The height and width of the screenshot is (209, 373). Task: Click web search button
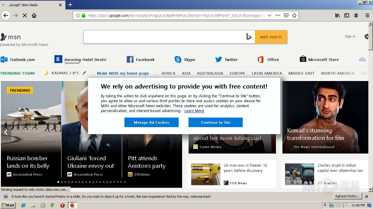tap(271, 37)
